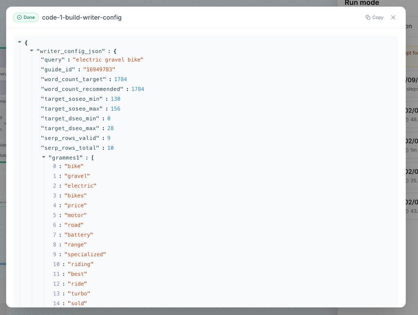Click the target_soseo_max value 156
Screen dimensions: 418x315
tap(116, 109)
